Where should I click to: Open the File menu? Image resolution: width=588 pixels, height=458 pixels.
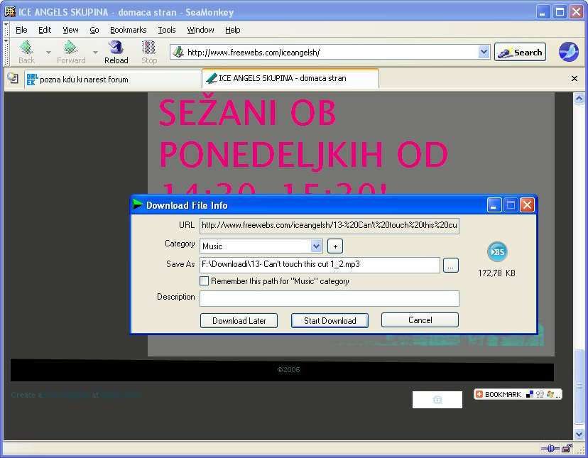pos(21,30)
